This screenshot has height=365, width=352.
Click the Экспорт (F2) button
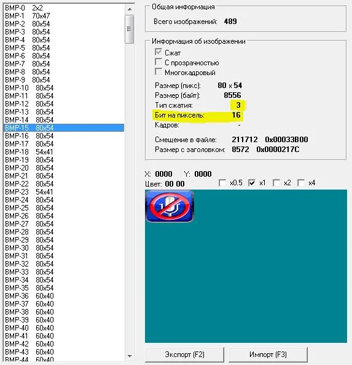click(184, 355)
